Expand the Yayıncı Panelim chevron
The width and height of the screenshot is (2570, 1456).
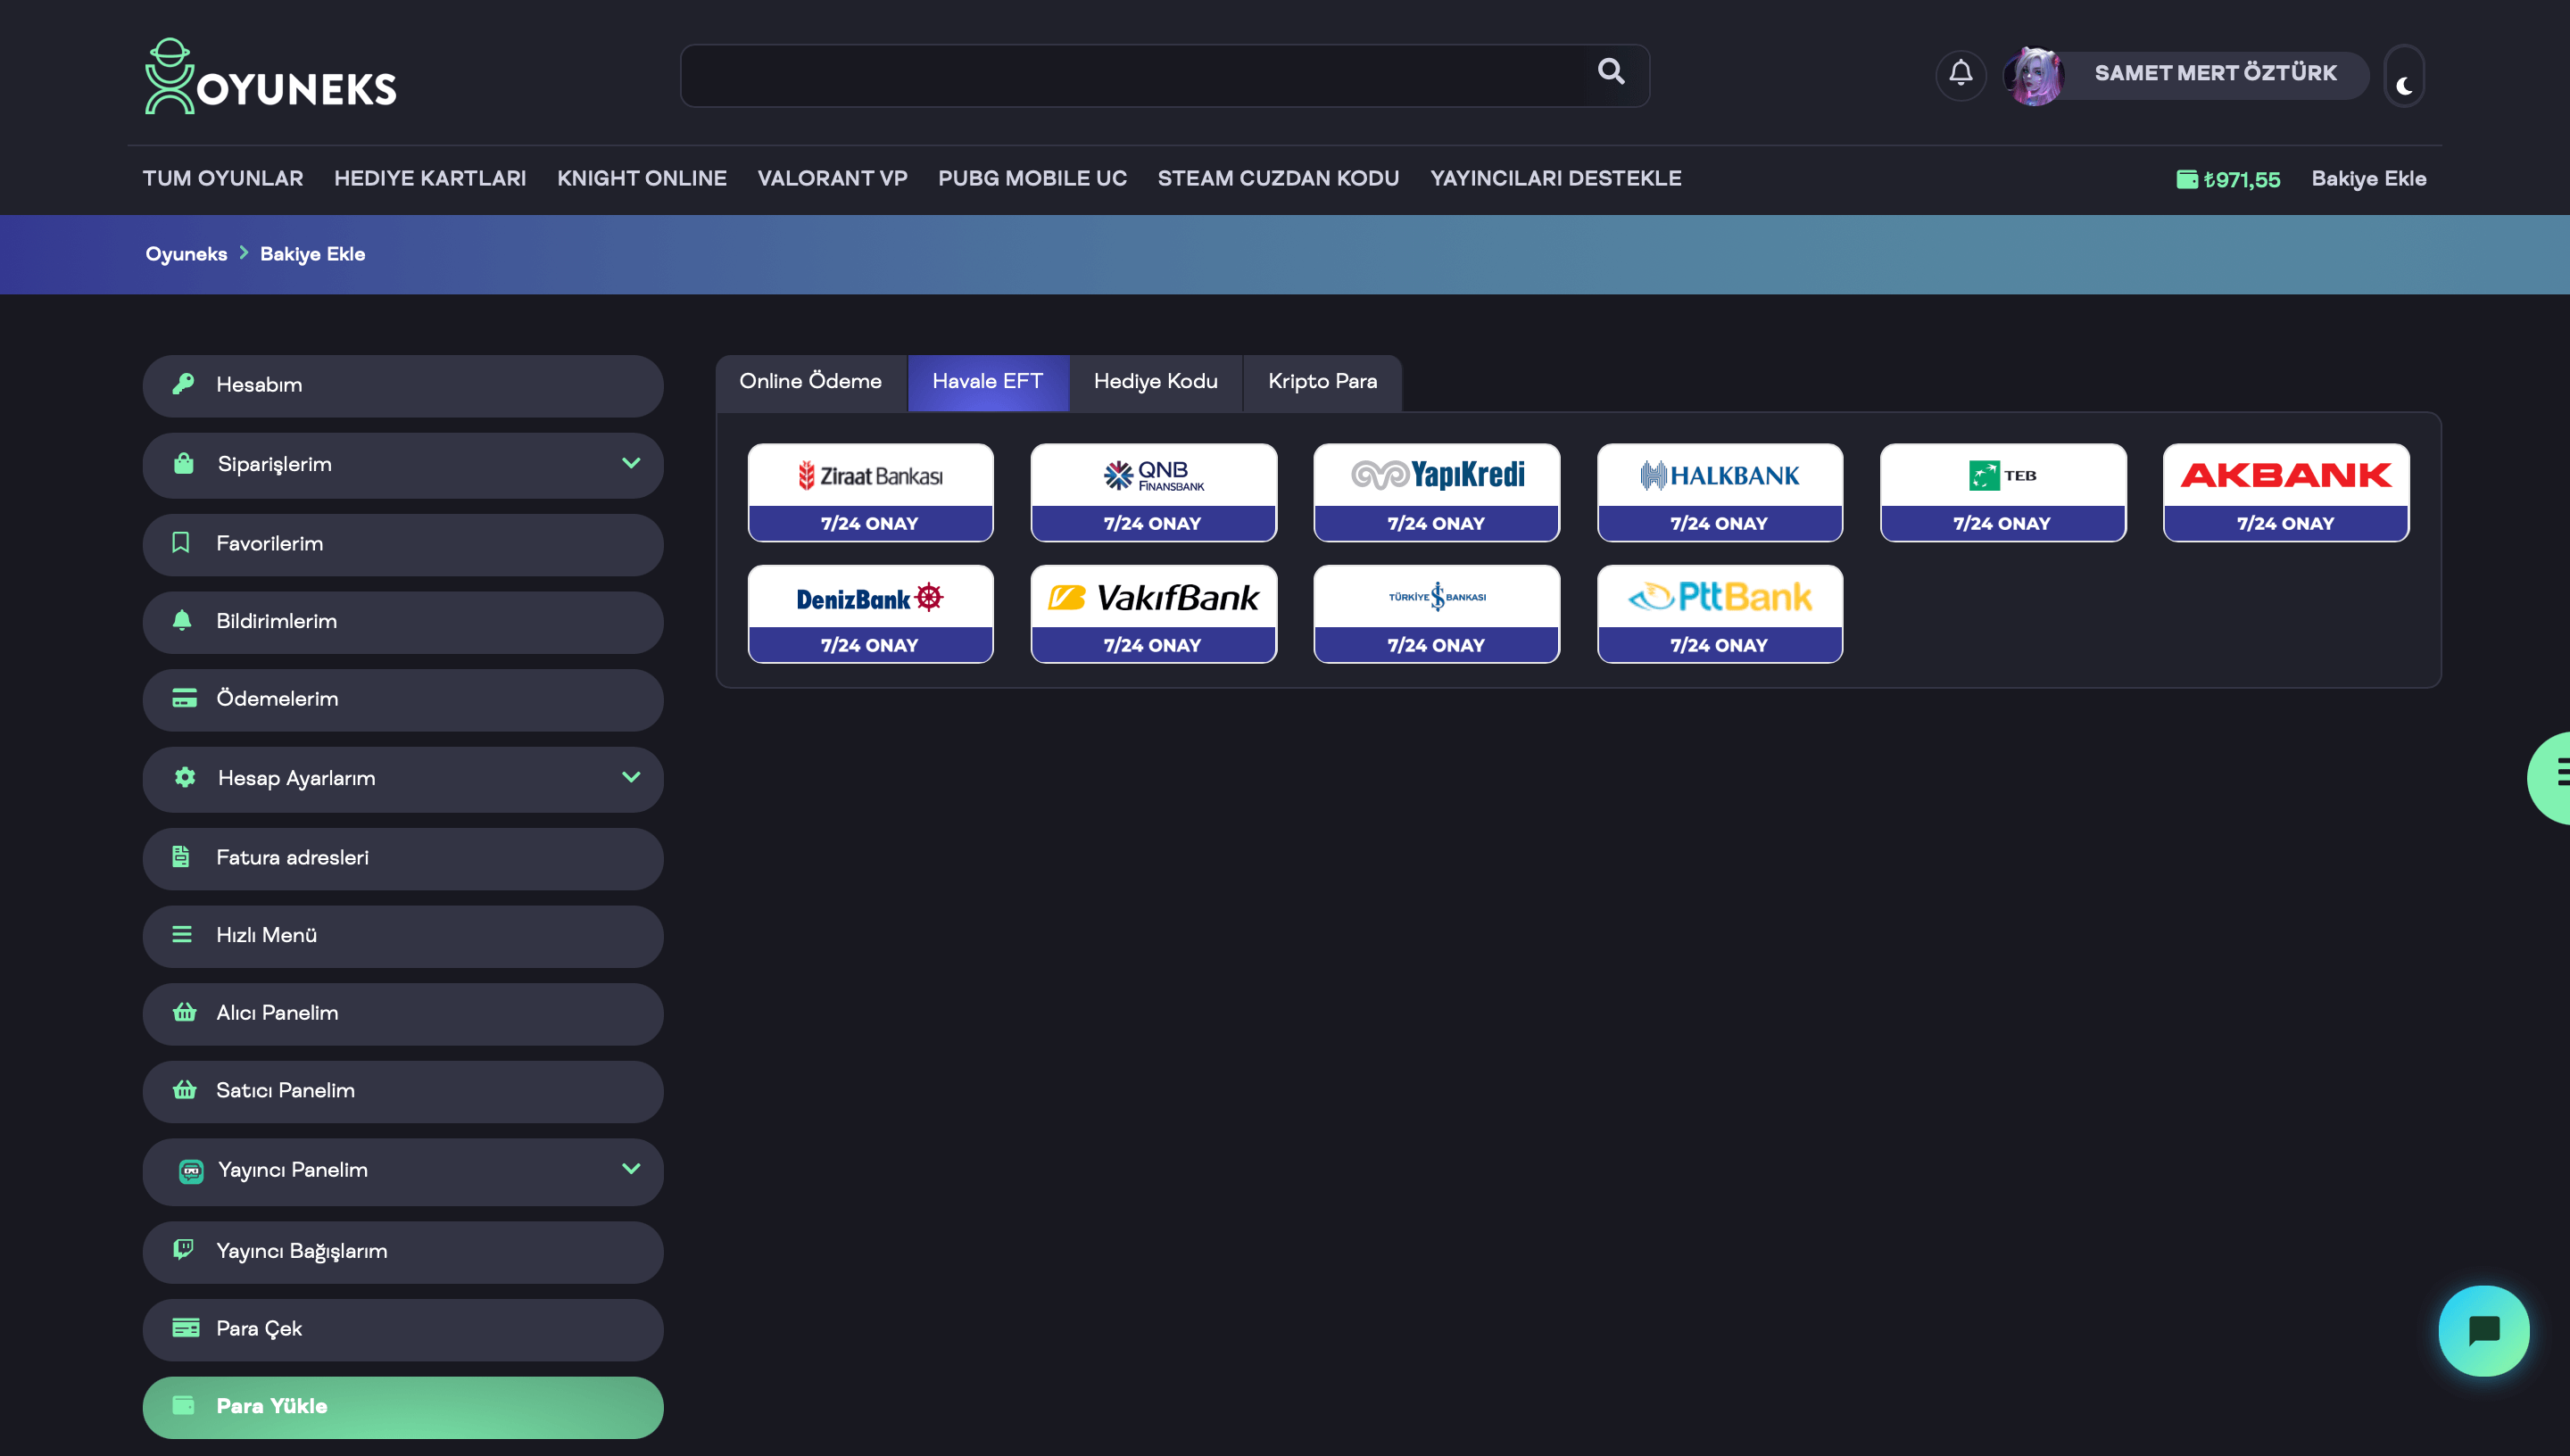point(631,1169)
